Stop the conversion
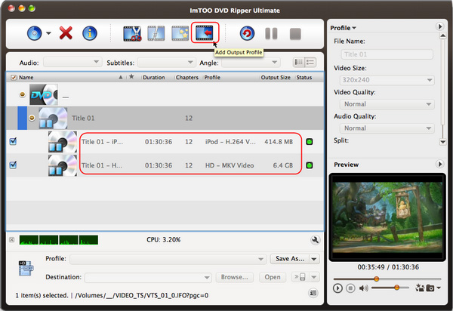This screenshot has width=453, height=311. click(295, 34)
